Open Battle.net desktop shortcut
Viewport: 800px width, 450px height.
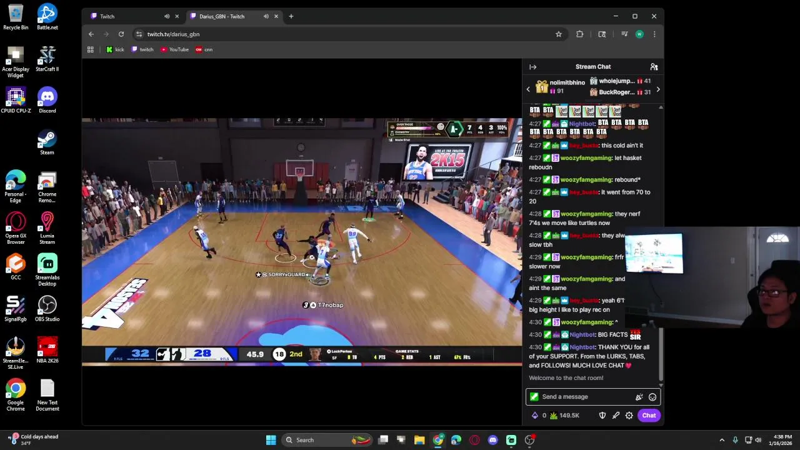47,17
